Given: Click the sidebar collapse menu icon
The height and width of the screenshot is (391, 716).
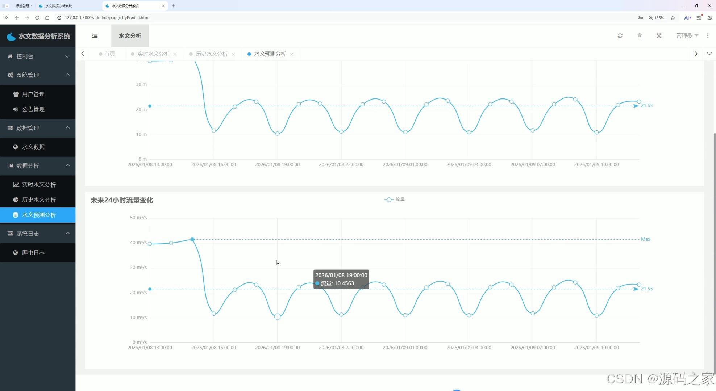Looking at the screenshot, I should point(95,36).
